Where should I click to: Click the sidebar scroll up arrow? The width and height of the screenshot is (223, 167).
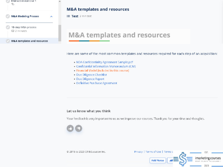(60, 1)
